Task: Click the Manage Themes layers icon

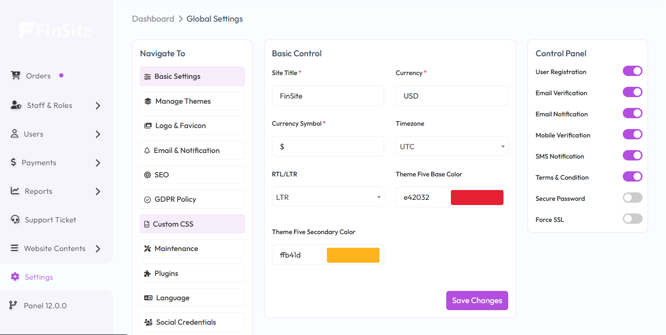Action: (148, 101)
